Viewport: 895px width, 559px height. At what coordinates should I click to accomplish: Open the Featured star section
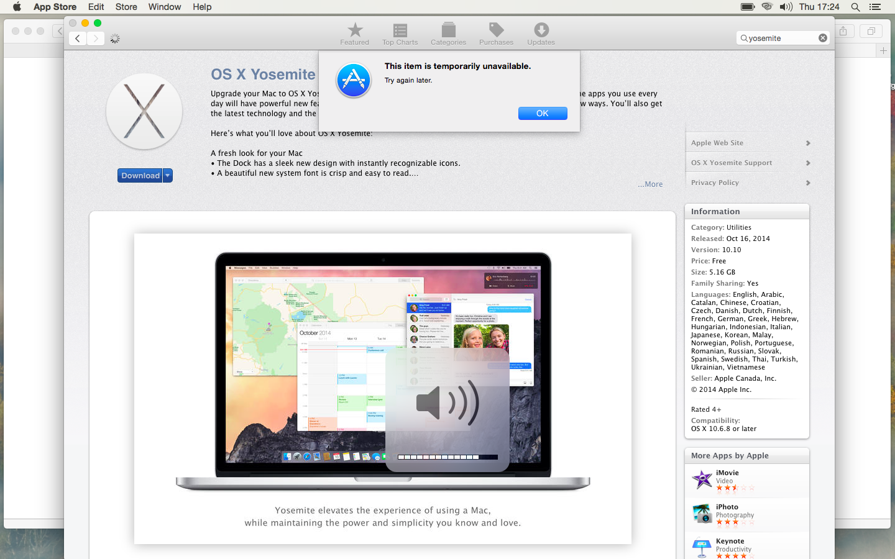[354, 34]
